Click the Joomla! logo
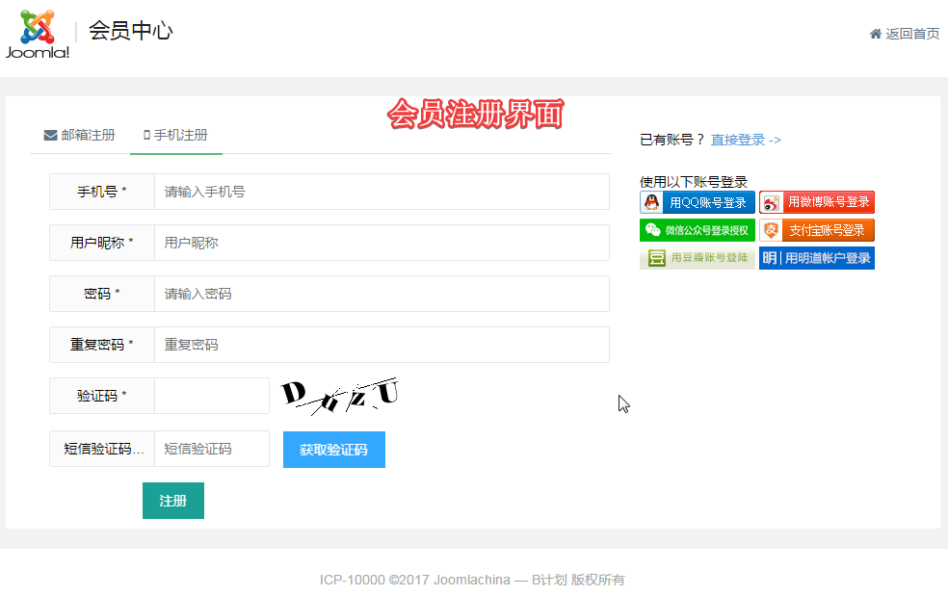Screen dimensions: 948x596 [x=38, y=35]
